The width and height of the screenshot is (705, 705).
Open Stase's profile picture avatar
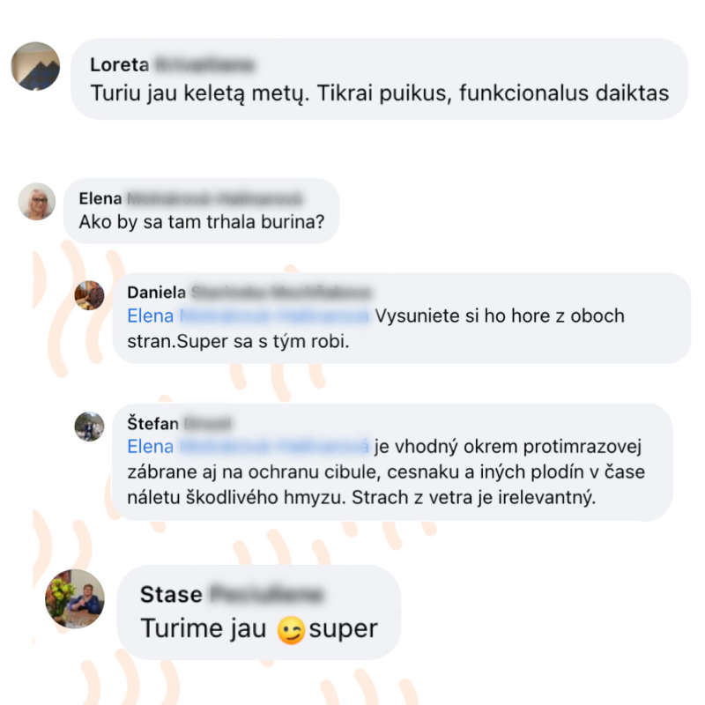click(75, 598)
